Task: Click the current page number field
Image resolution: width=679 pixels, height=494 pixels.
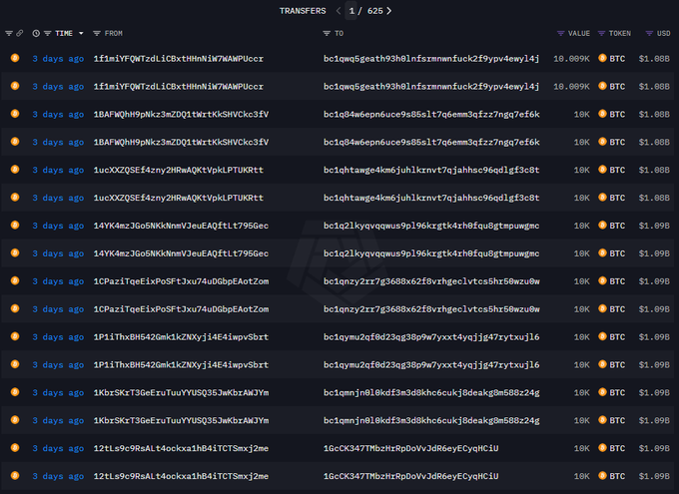Action: (351, 11)
